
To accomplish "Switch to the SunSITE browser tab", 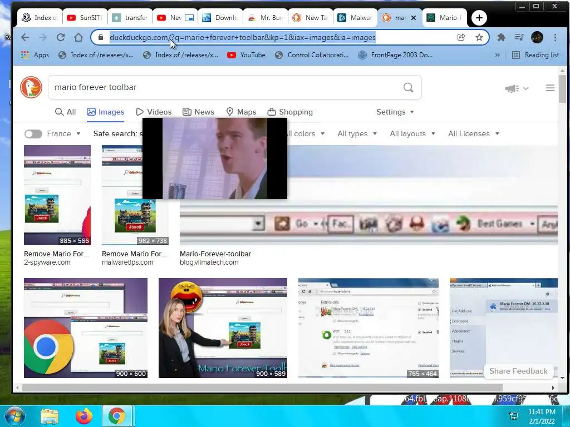I will coord(85,18).
